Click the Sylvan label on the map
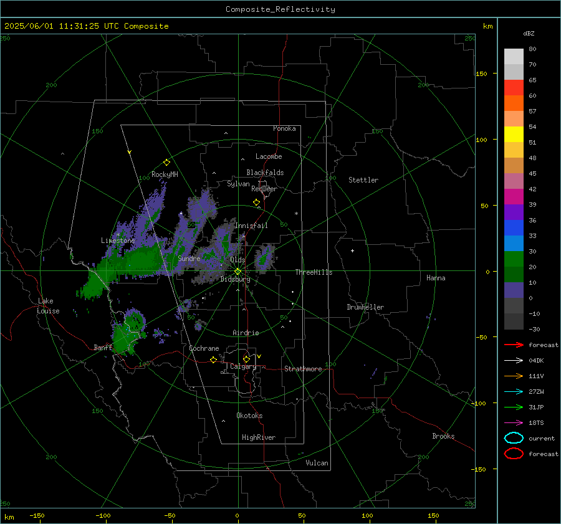Viewport: 561px width, 524px height. pyautogui.click(x=238, y=184)
